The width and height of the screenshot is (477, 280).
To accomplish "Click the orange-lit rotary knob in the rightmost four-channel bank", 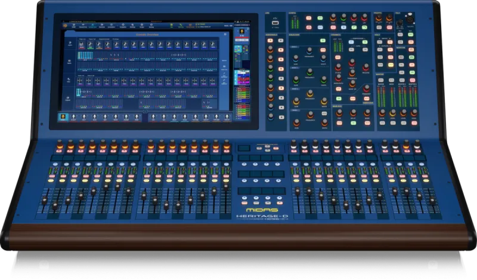I will pos(406,144).
